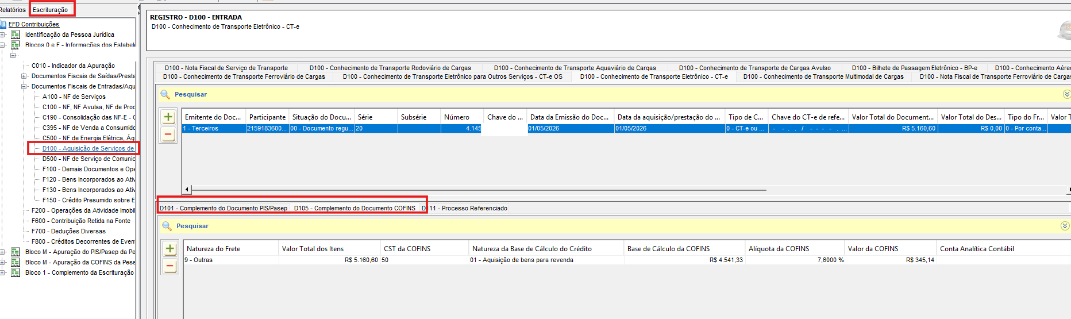
Task: Select D500 - NF de Serviço de Comunicação
Action: click(x=88, y=159)
